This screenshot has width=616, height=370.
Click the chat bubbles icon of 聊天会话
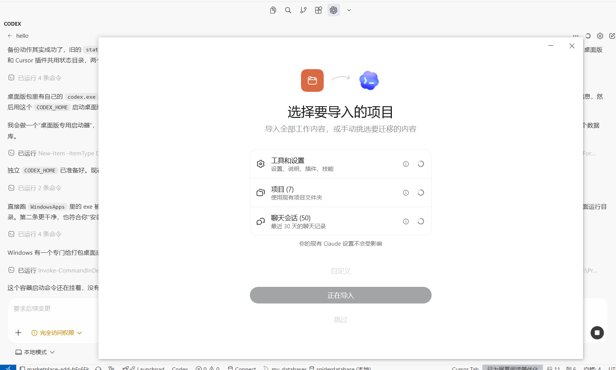pos(260,221)
